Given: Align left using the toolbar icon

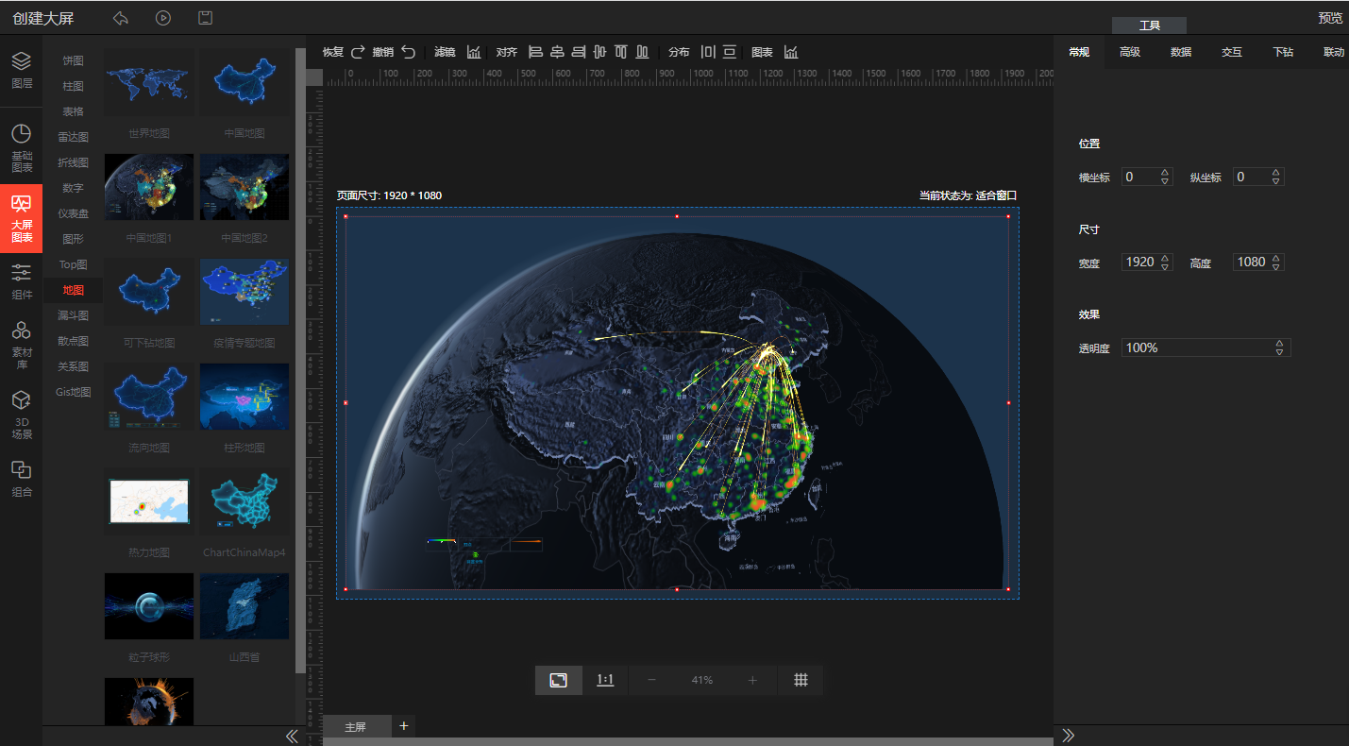Looking at the screenshot, I should coord(535,52).
